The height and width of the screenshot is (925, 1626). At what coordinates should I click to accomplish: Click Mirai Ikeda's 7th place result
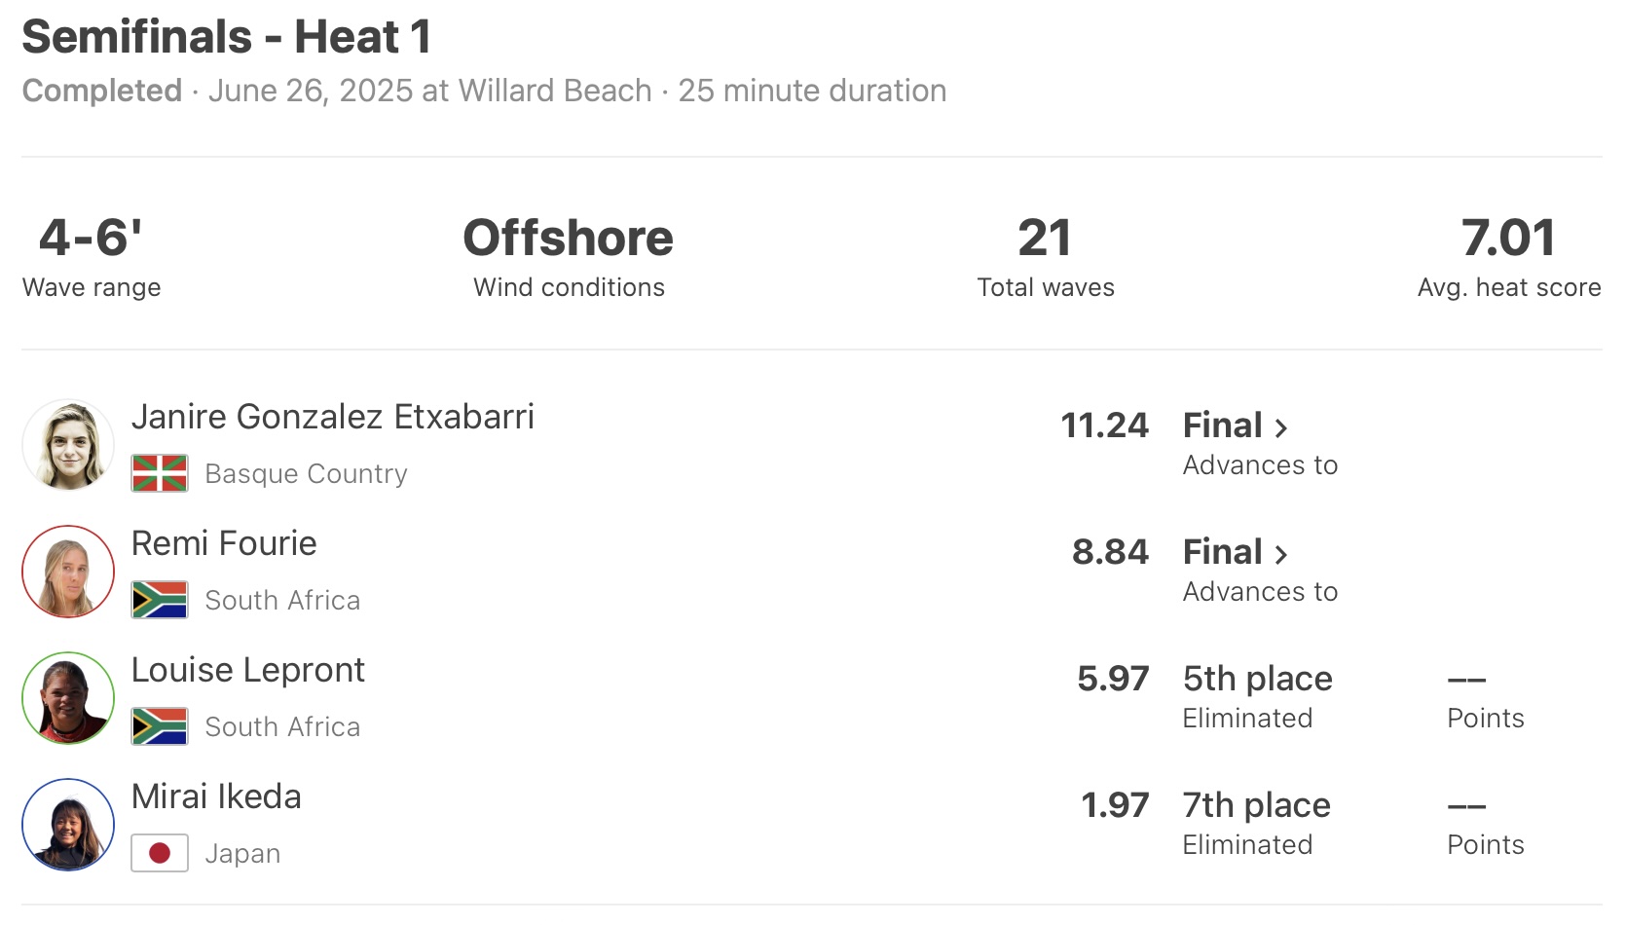(x=1256, y=805)
